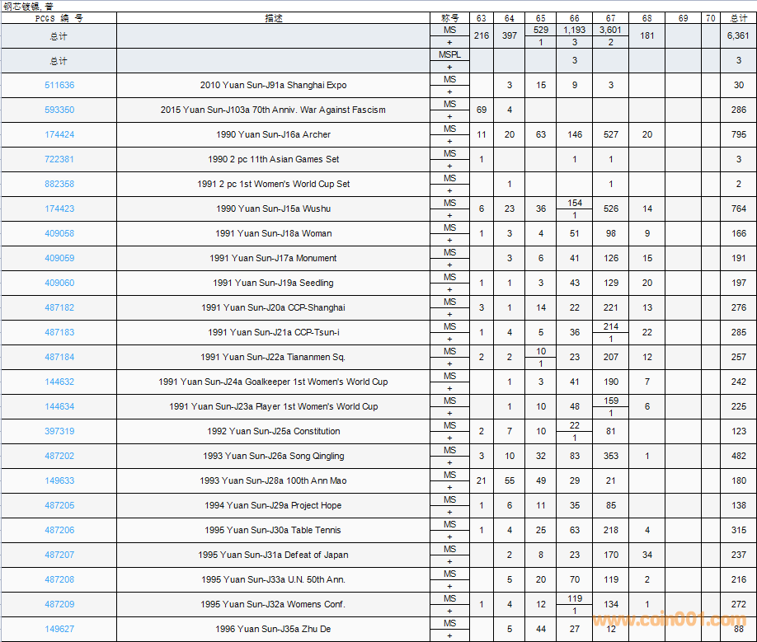Follow the 409060 Seedling link
This screenshot has height=642, width=757.
(59, 283)
